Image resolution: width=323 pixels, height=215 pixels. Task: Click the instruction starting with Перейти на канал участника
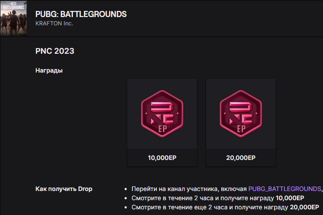coord(227,189)
